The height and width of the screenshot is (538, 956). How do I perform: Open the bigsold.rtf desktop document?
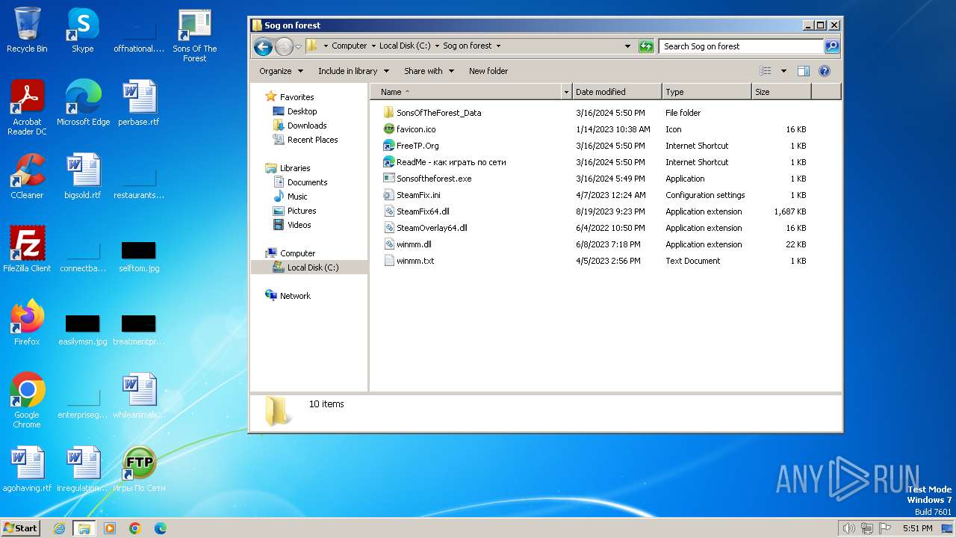coord(83,176)
